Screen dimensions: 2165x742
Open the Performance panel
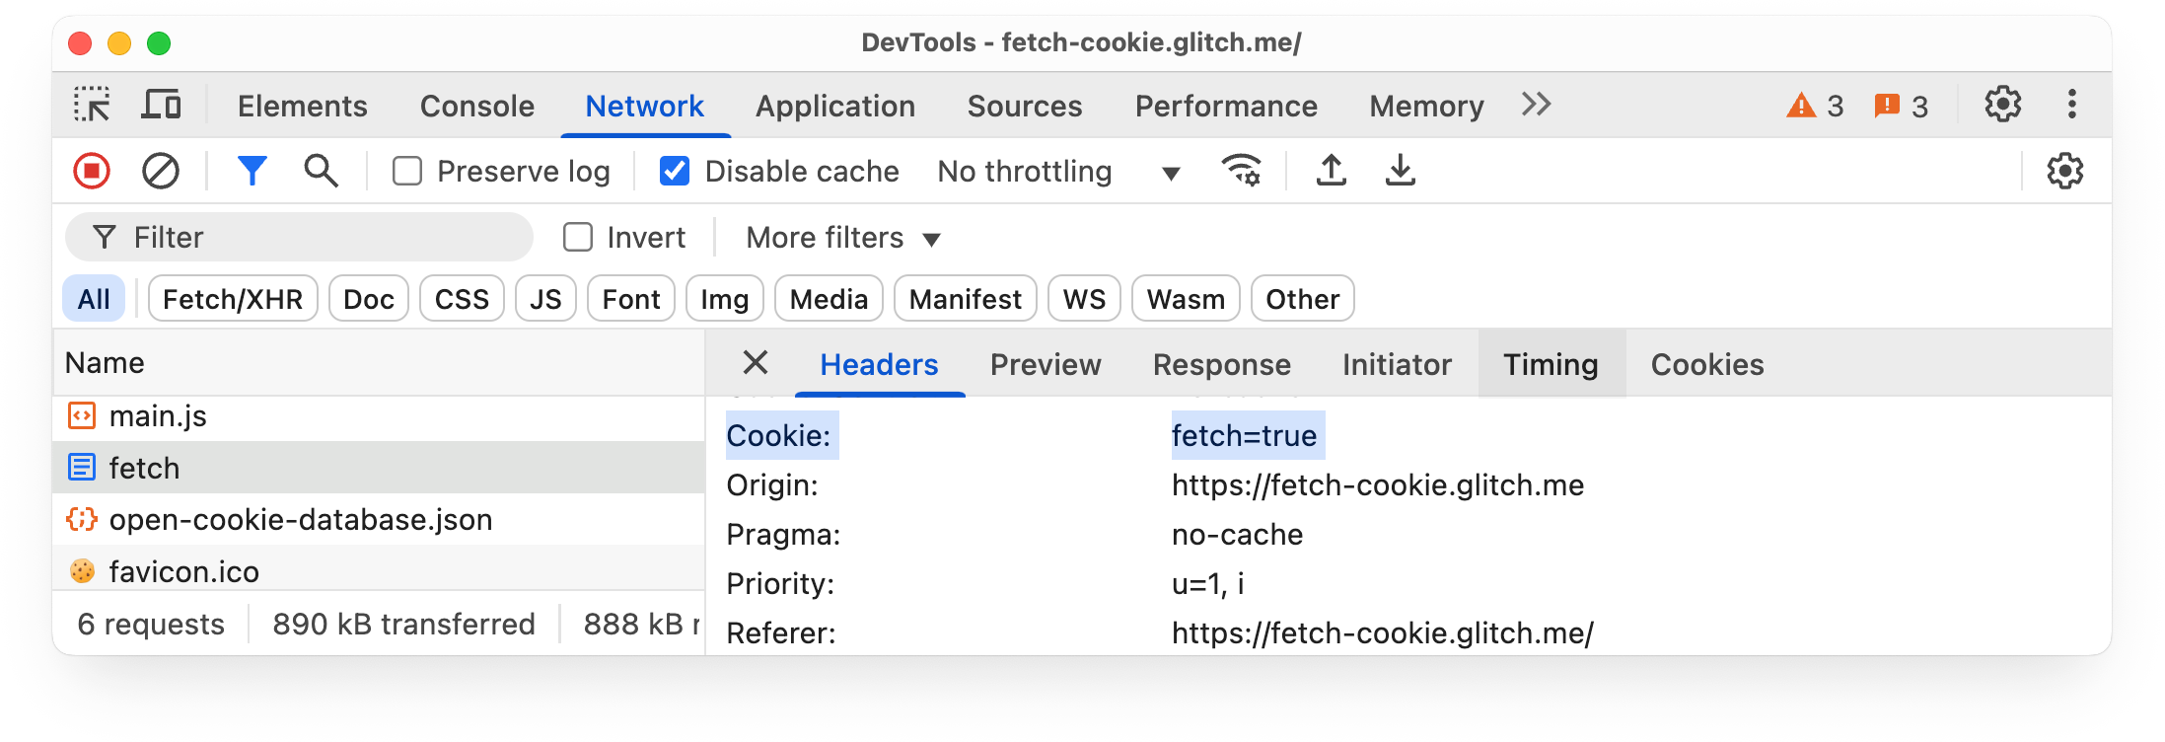(x=1226, y=106)
